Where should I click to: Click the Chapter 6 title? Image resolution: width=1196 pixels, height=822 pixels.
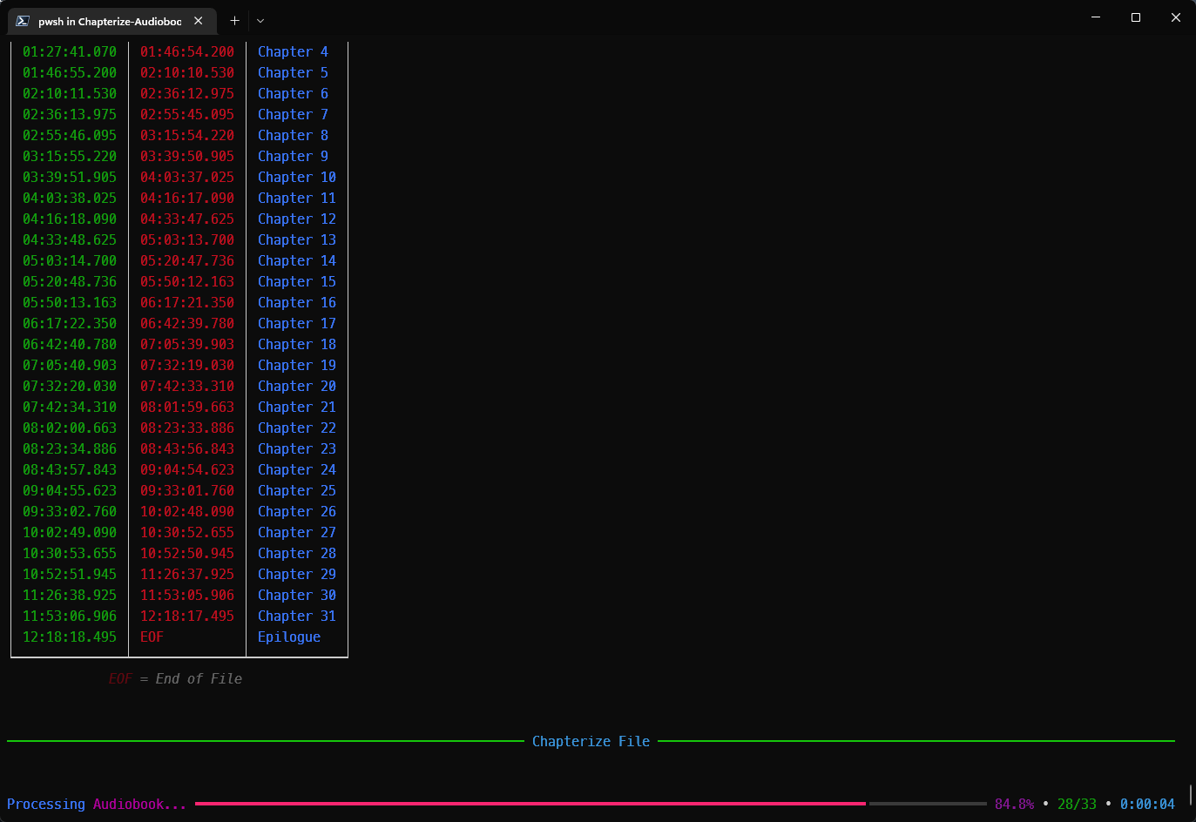tap(293, 94)
